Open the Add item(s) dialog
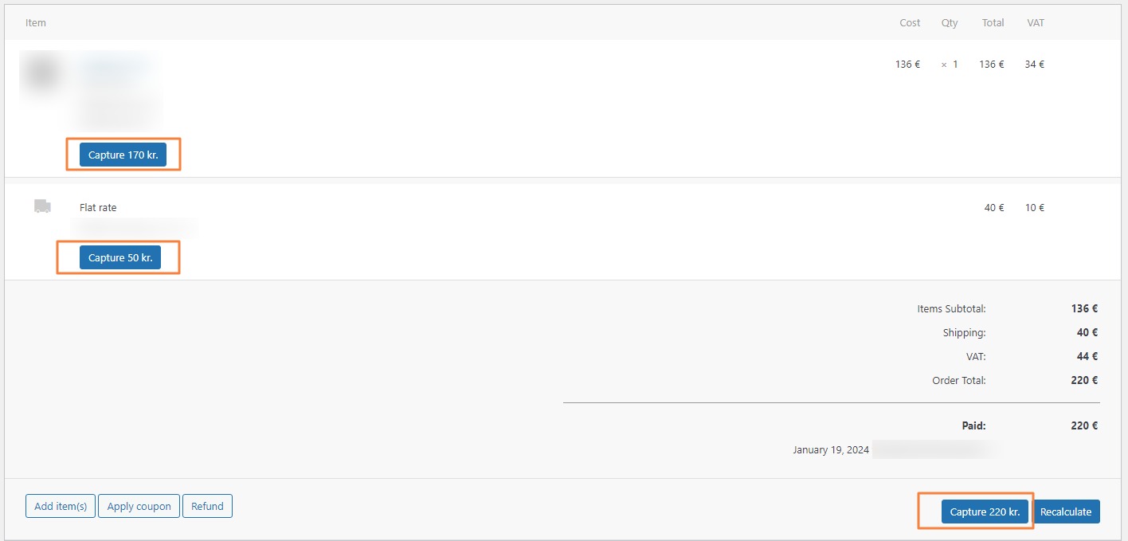Screen dimensions: 1128x541 point(61,506)
